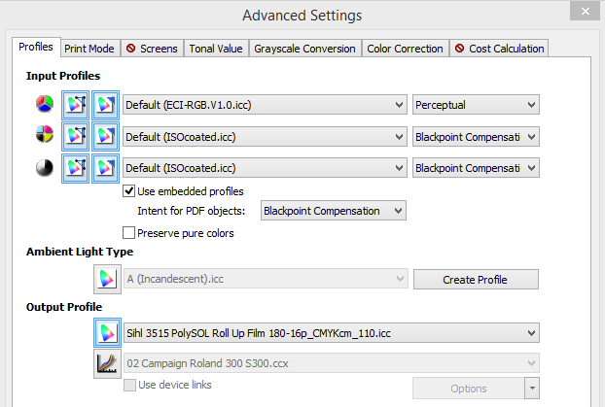Toggle the Use device links checkbox
Screen dimensions: 605x407
click(129, 386)
